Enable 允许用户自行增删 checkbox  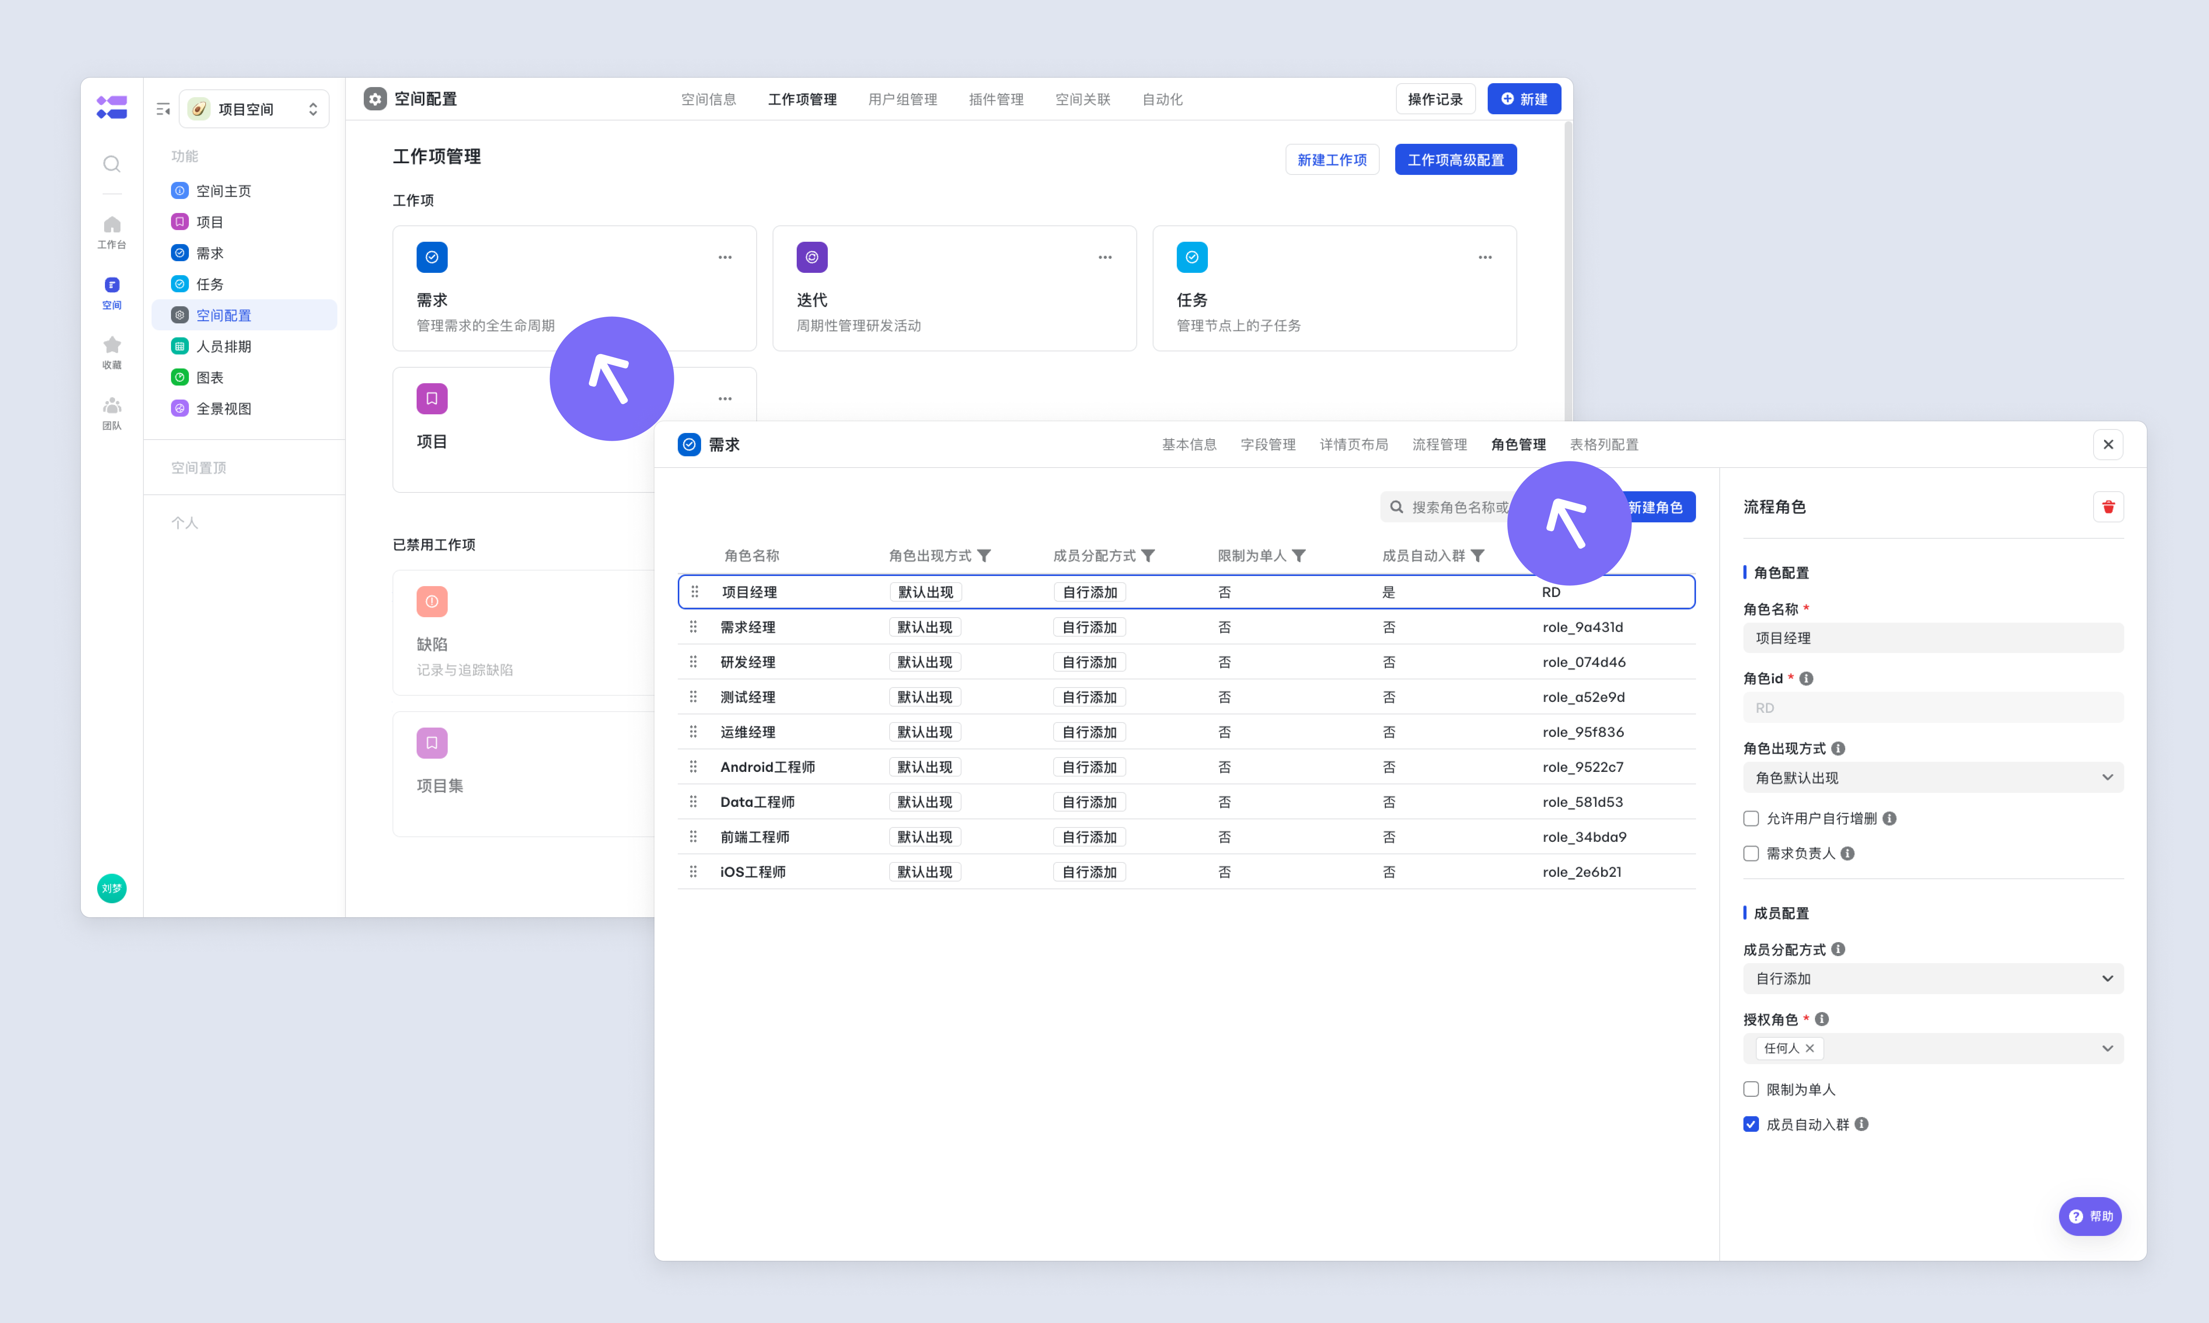[1751, 819]
